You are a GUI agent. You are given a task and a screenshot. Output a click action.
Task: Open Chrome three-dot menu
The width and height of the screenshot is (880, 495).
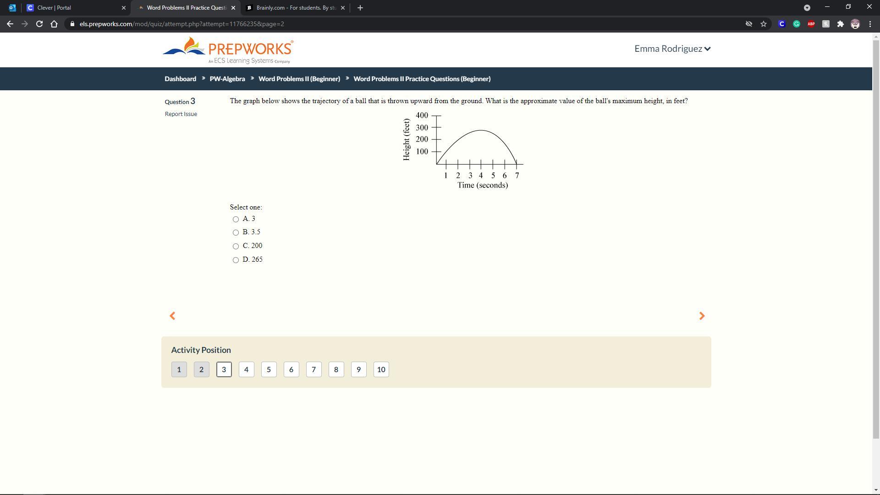click(870, 24)
